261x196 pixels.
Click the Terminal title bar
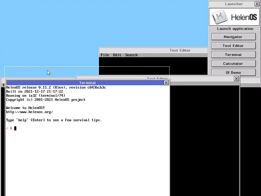click(85, 83)
